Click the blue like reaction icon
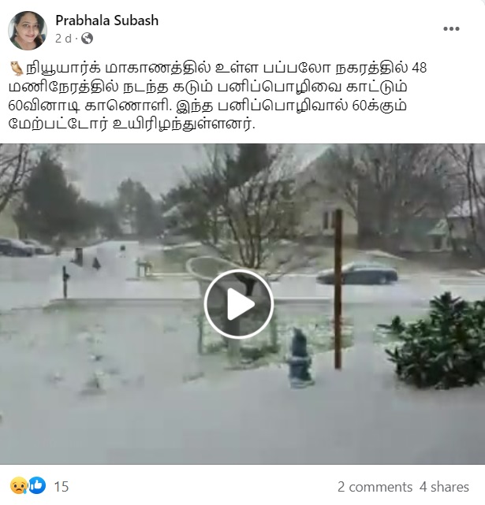Screen dimensions: 485x505 pyautogui.click(x=37, y=485)
